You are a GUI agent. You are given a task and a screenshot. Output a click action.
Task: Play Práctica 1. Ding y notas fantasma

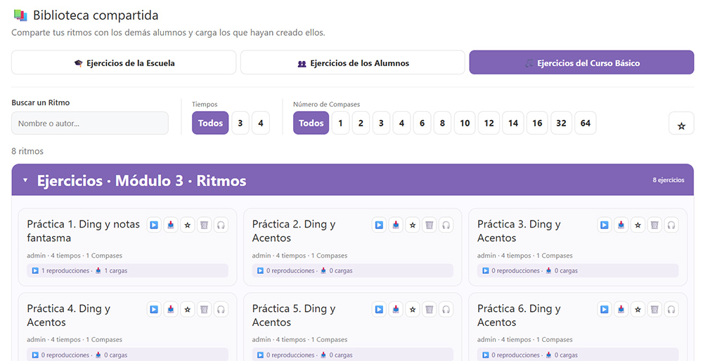click(154, 225)
